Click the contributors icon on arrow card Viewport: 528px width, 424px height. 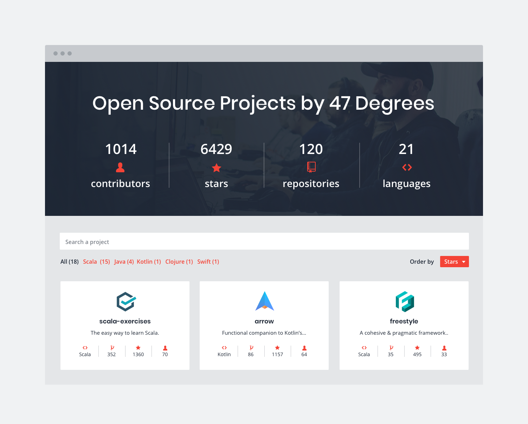(x=304, y=348)
